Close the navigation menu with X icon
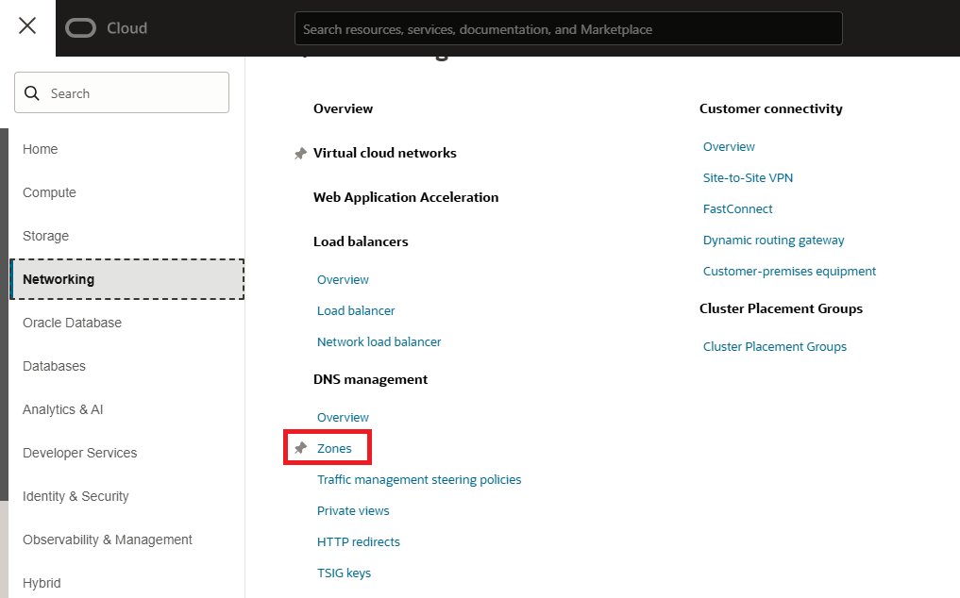The image size is (960, 598). point(27,26)
